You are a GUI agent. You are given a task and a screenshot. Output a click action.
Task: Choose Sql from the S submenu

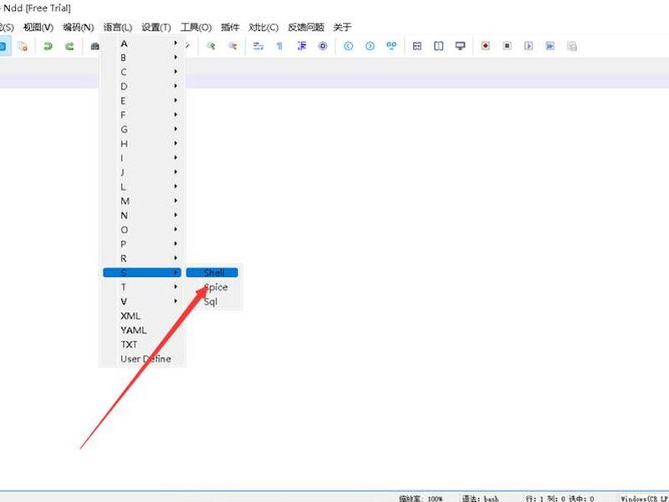pyautogui.click(x=211, y=302)
